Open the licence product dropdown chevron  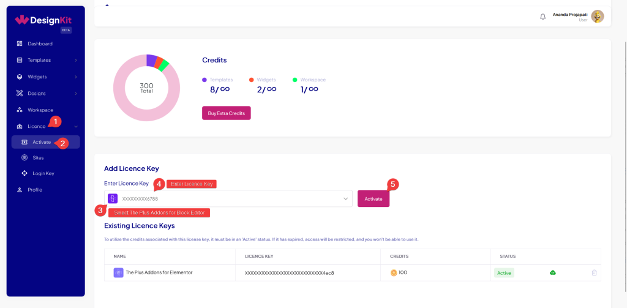tap(345, 199)
